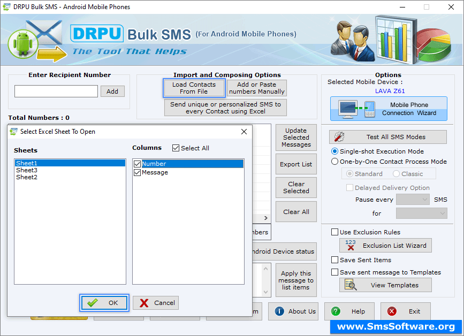The height and width of the screenshot is (336, 464).
Task: Choose the Standard radio option
Action: pos(349,174)
